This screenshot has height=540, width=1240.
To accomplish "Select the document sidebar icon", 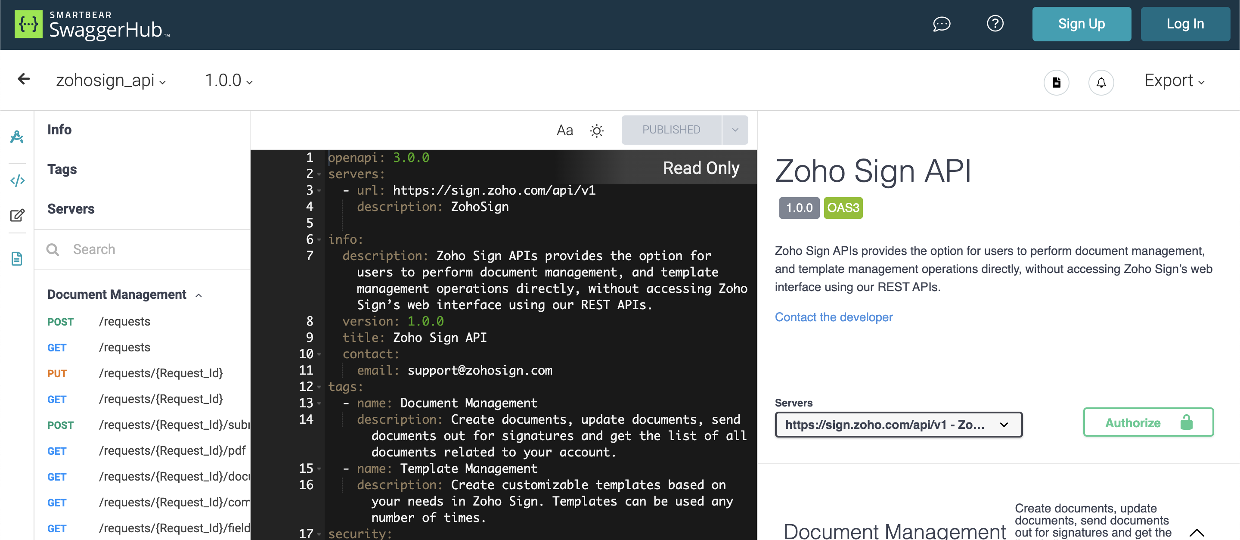I will pyautogui.click(x=17, y=259).
